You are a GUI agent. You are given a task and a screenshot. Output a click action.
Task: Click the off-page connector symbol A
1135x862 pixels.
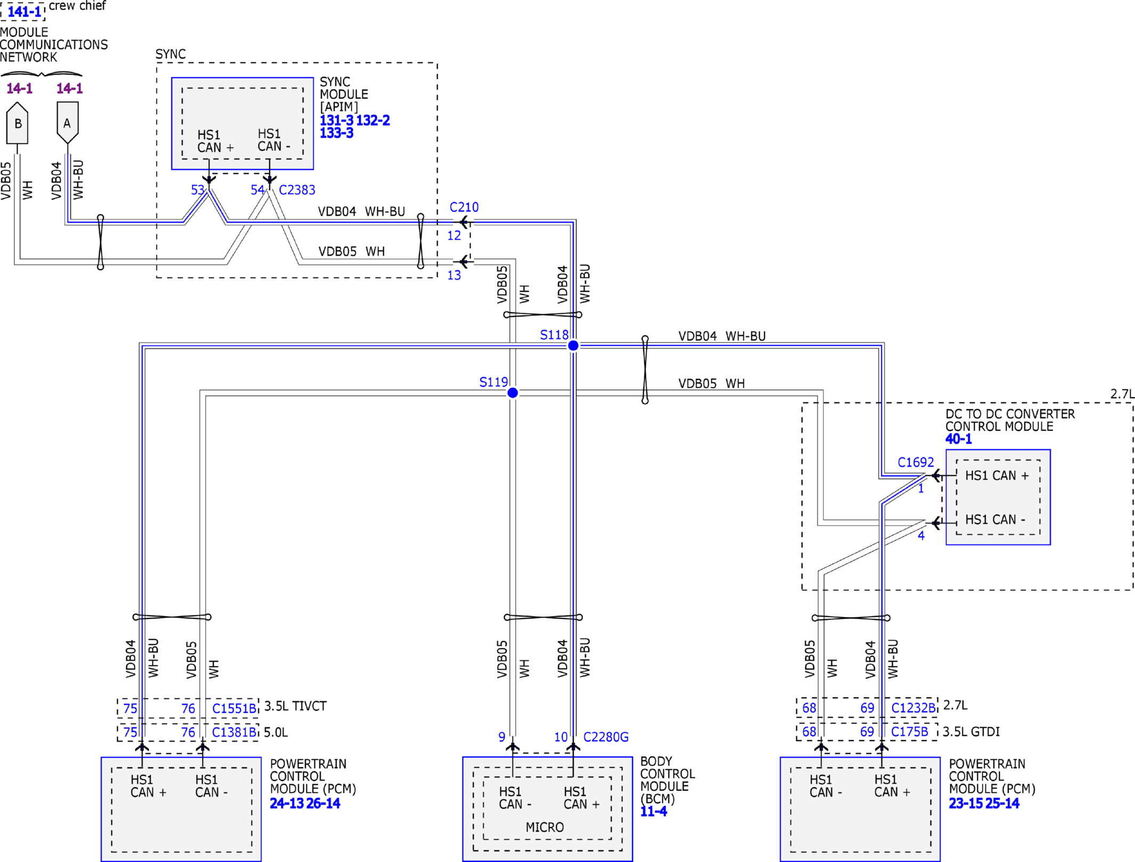[67, 123]
